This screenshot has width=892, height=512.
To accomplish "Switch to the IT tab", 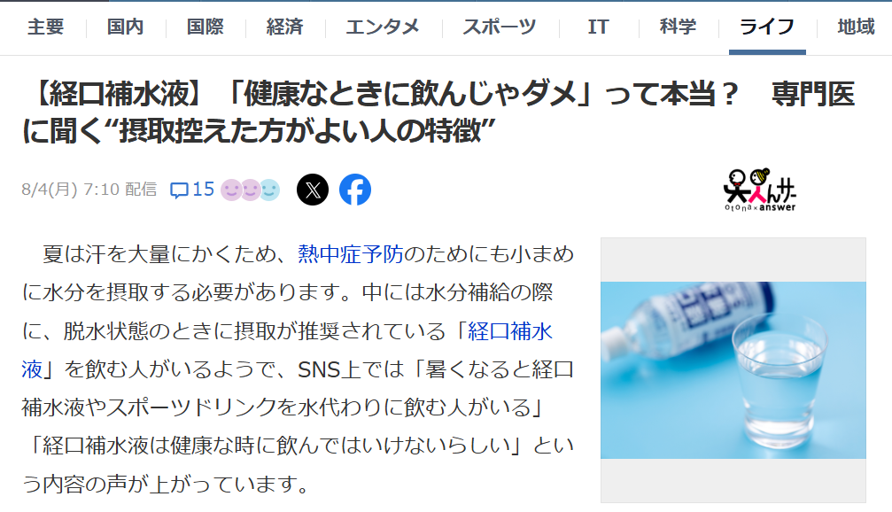I will [x=598, y=27].
